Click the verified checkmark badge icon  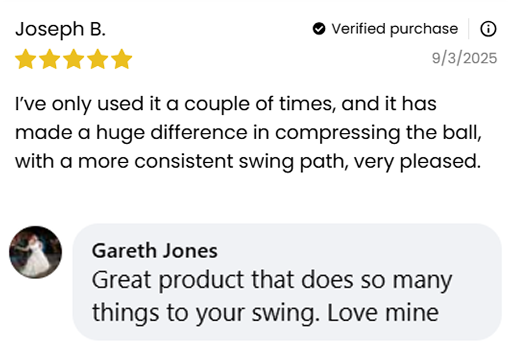[319, 29]
